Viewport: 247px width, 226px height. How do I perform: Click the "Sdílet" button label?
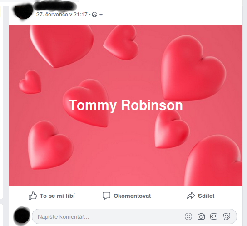click(206, 196)
